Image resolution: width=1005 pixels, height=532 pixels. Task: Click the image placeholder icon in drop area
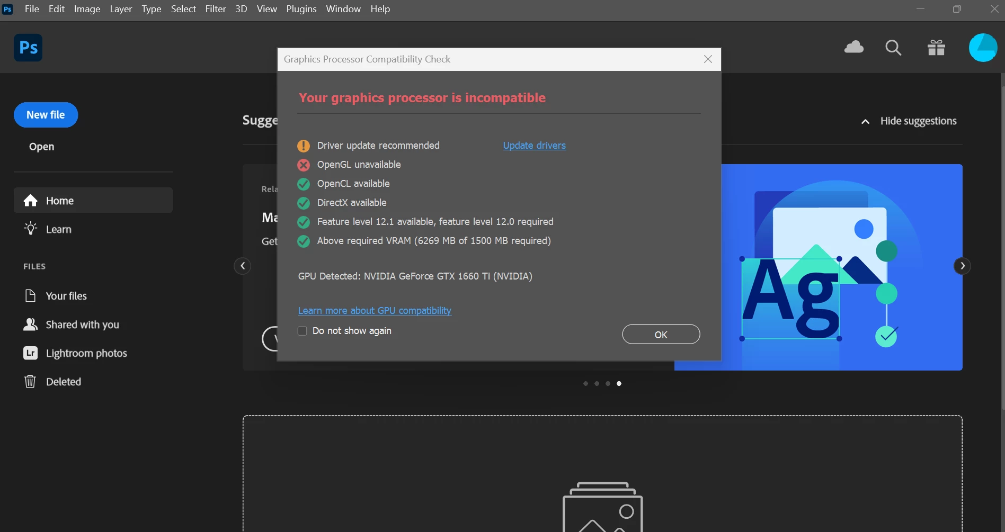[602, 507]
